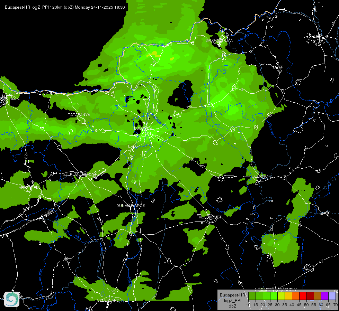Select the 55-60 dBZ brown swatch
339x311 pixels.
318,296
